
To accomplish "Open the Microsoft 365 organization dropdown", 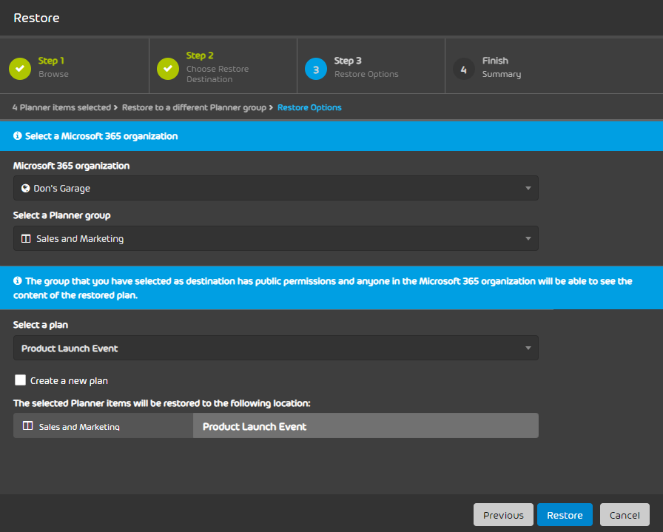I will point(276,188).
